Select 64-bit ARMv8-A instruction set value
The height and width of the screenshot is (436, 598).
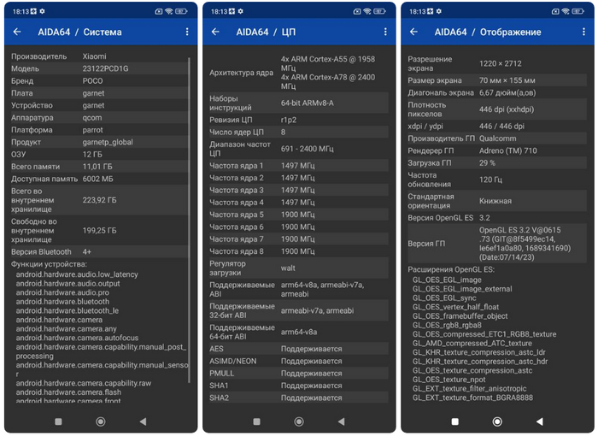307,103
